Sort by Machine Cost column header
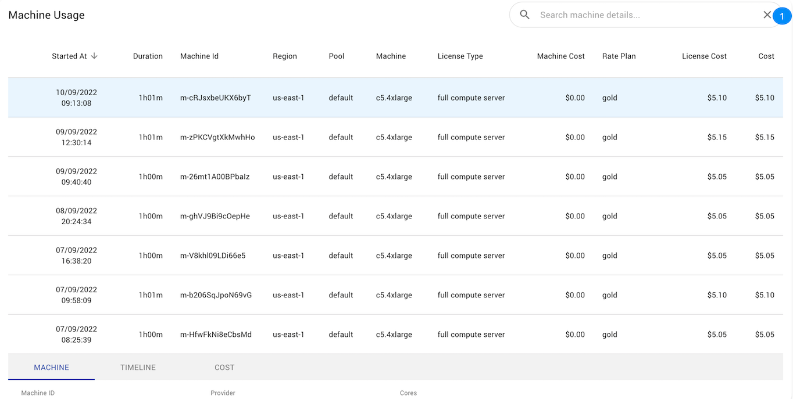The image size is (793, 399). coord(561,56)
